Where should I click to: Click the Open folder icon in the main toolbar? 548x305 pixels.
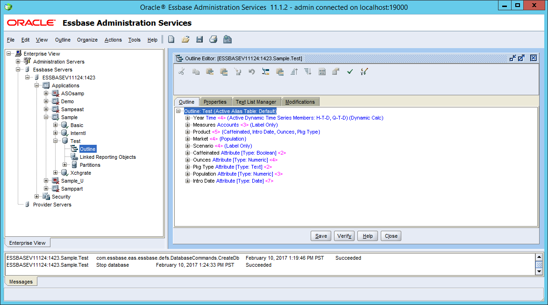(185, 40)
